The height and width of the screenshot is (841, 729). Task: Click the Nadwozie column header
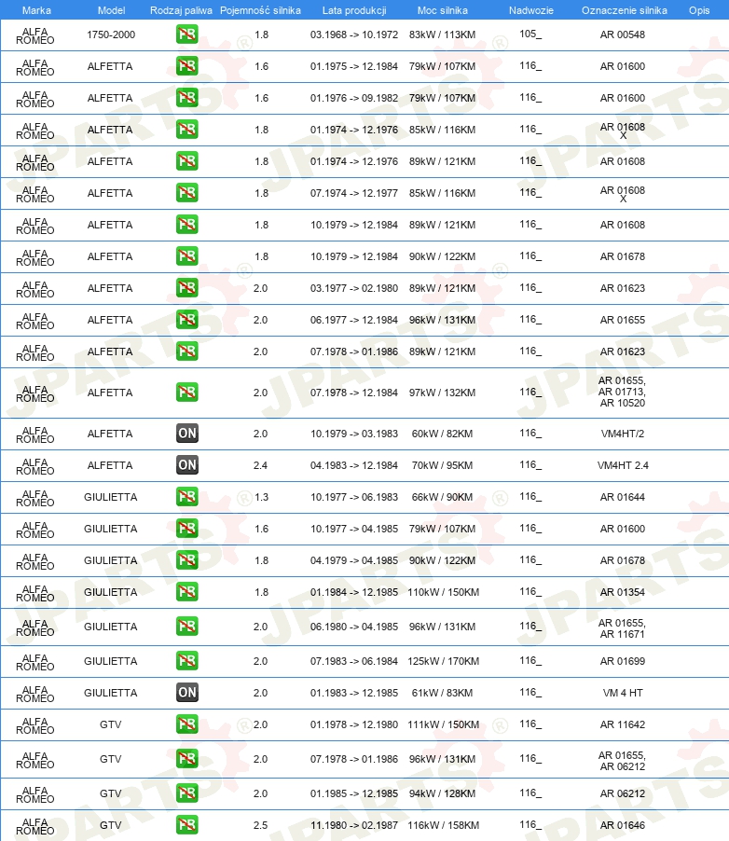click(531, 10)
